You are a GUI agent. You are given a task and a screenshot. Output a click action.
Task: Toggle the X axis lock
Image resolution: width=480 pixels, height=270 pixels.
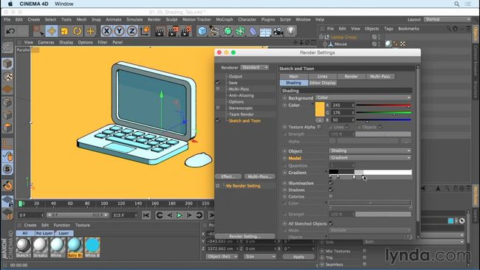pyautogui.click(x=106, y=31)
